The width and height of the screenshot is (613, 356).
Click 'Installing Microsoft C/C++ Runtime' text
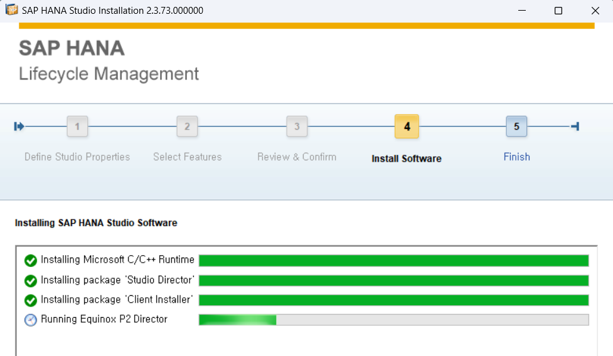(x=117, y=259)
